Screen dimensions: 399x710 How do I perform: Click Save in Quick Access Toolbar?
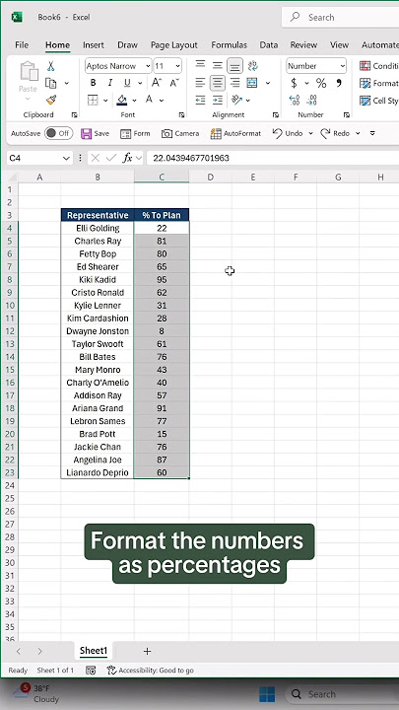95,133
